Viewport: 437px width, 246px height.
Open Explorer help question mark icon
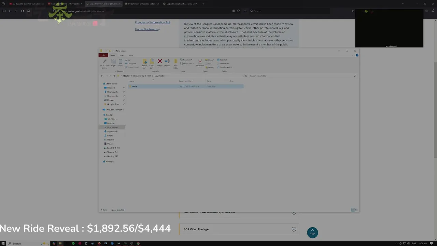point(357,55)
